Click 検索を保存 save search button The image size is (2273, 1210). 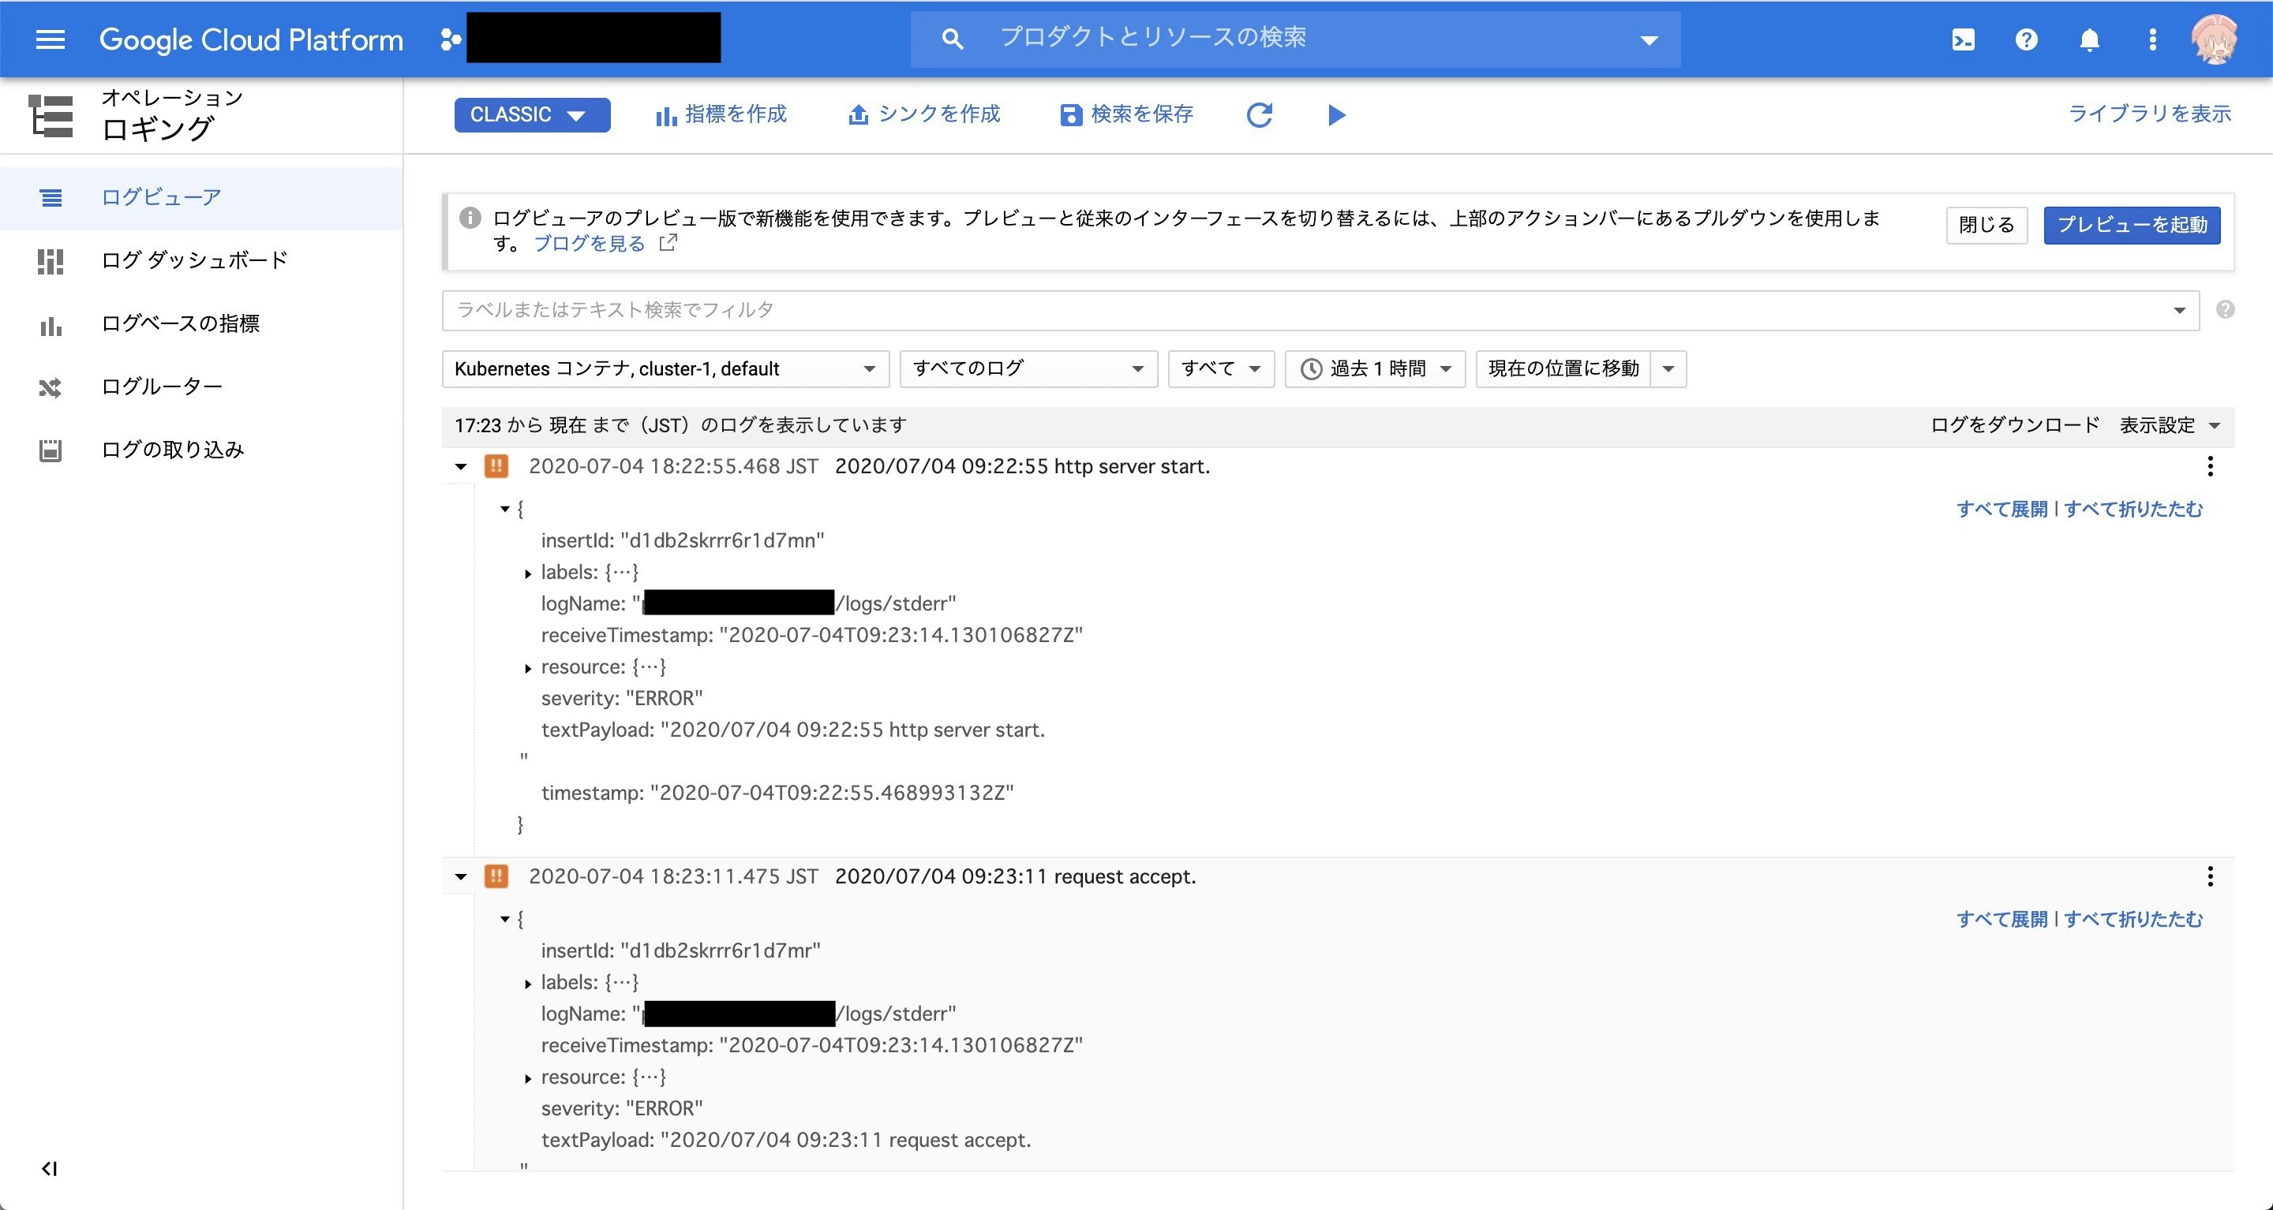pyautogui.click(x=1127, y=114)
